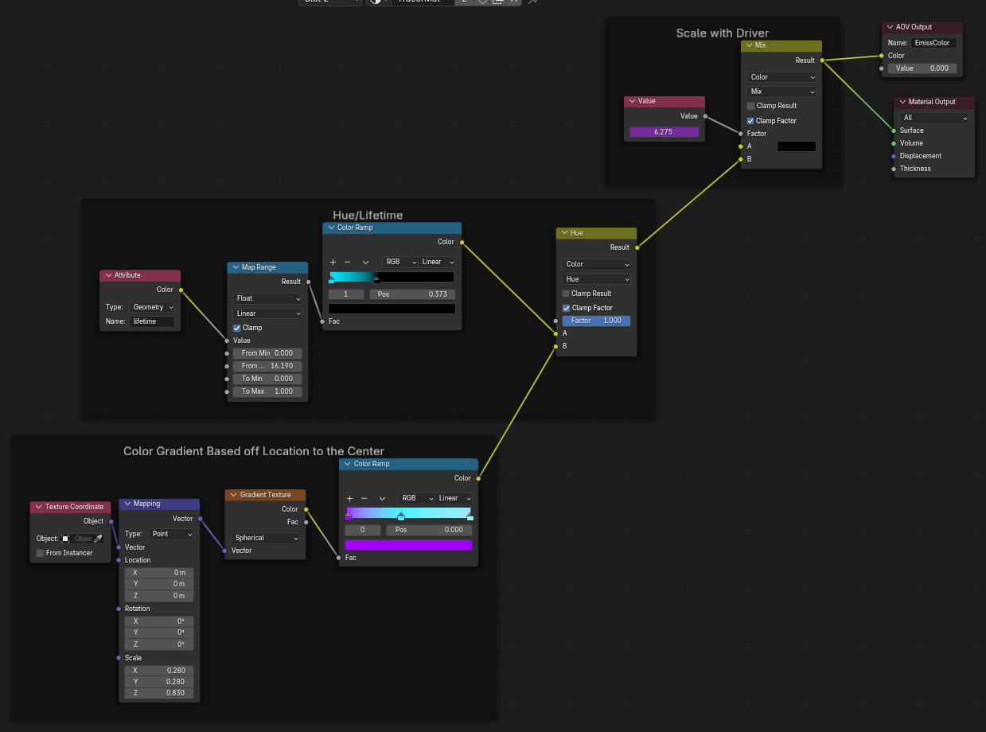
Task: Click the Fac output socket of Gradient Texture
Action: (306, 522)
